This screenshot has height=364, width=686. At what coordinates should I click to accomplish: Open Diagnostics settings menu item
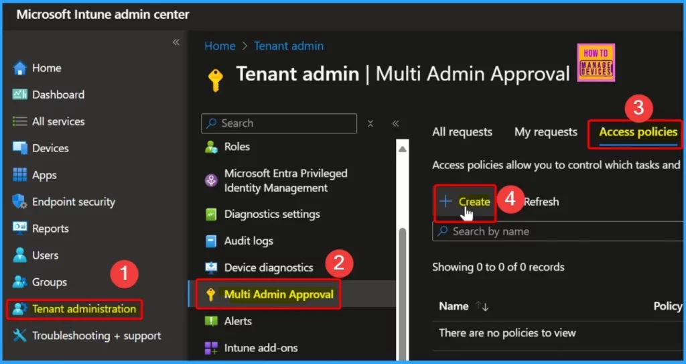coord(272,215)
